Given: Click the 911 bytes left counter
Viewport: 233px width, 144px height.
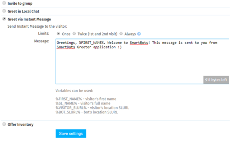Looking at the screenshot, I should click(216, 80).
